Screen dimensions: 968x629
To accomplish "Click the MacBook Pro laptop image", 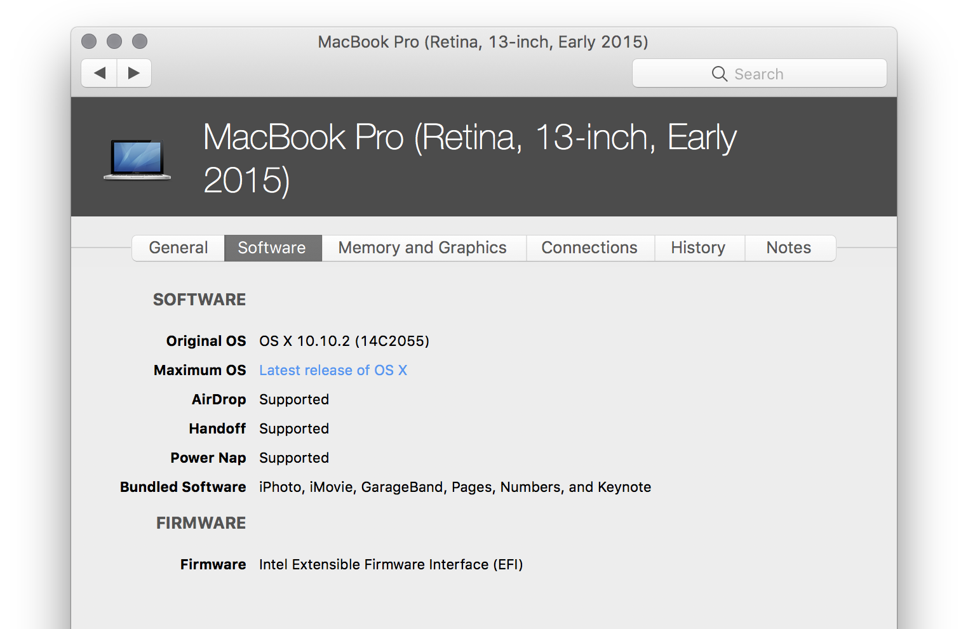I will [x=137, y=159].
